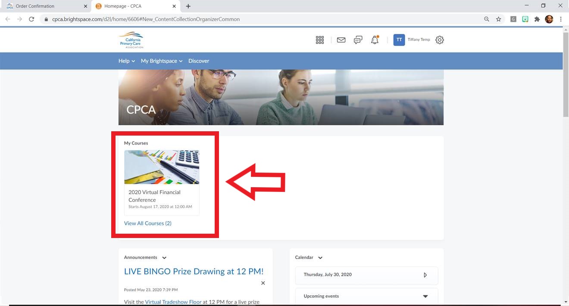Image resolution: width=569 pixels, height=306 pixels.
Task: Click the View All Courses (2) link
Action: pos(148,223)
